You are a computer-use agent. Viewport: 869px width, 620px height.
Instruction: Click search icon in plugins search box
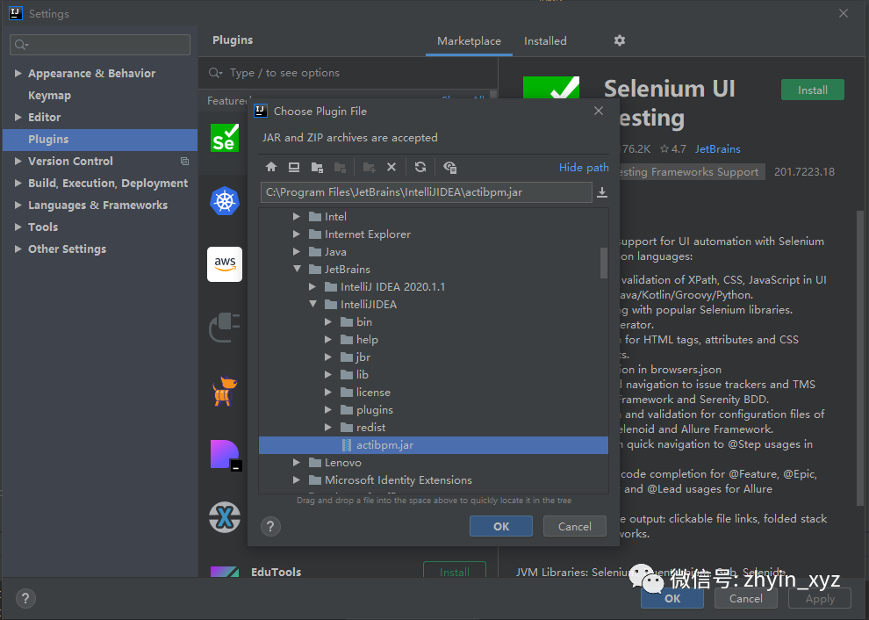tap(215, 73)
